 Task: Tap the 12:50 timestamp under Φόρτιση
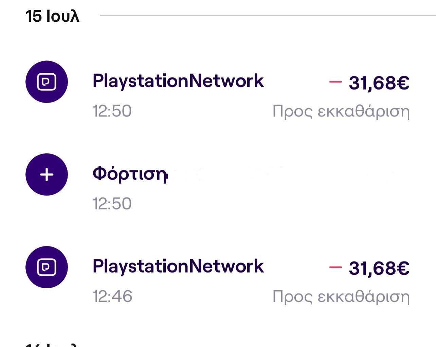click(x=112, y=204)
